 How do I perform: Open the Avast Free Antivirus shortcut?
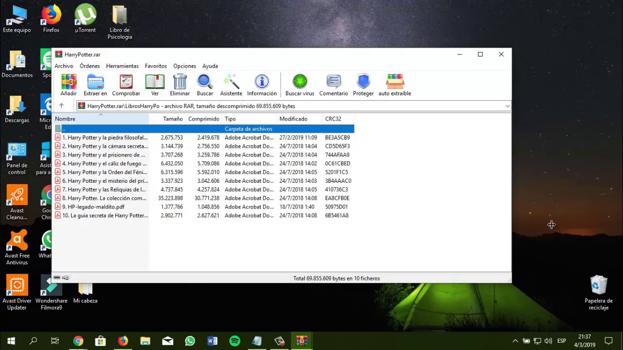tap(17, 248)
